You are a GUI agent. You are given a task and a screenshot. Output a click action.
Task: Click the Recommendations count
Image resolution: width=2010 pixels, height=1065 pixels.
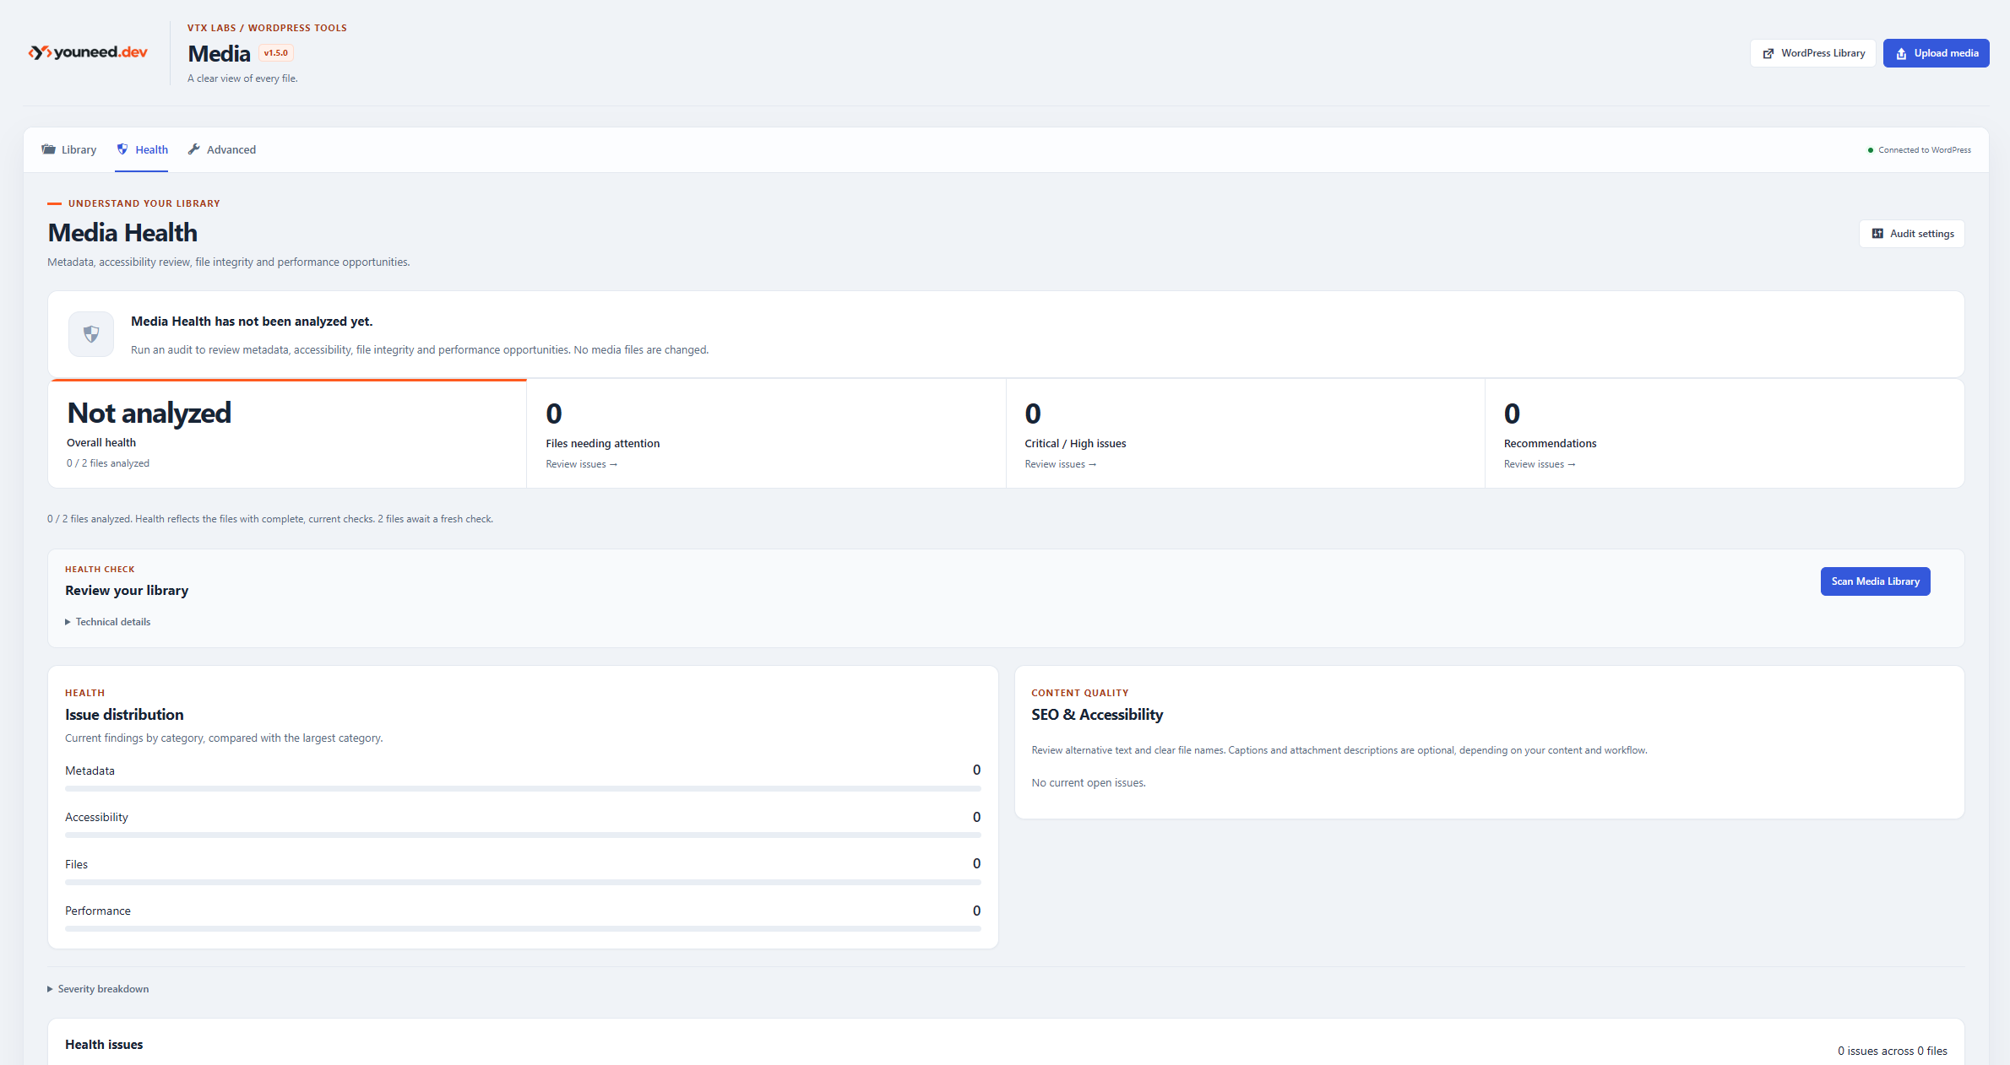coord(1512,414)
